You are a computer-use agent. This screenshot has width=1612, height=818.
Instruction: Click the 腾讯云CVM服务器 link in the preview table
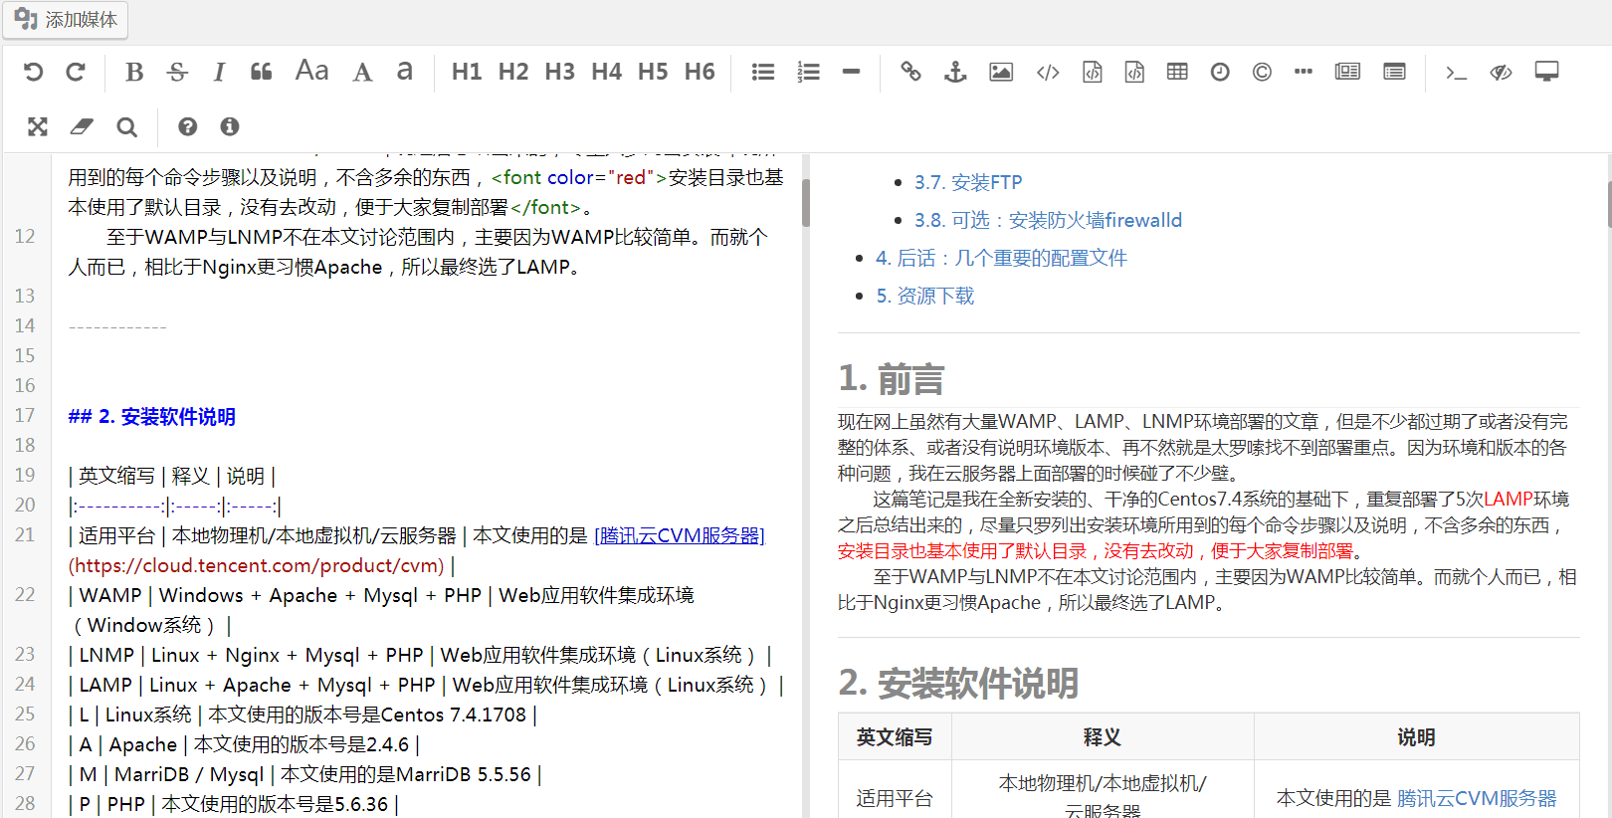coord(1477,798)
